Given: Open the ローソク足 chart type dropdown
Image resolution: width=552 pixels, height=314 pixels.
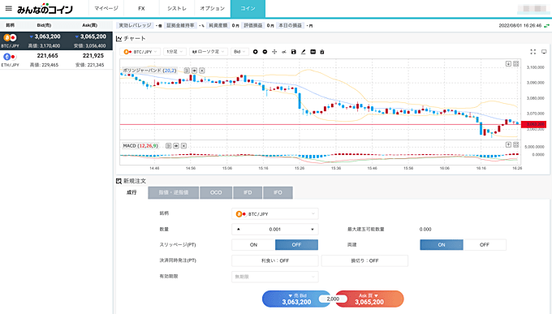Looking at the screenshot, I should point(209,52).
